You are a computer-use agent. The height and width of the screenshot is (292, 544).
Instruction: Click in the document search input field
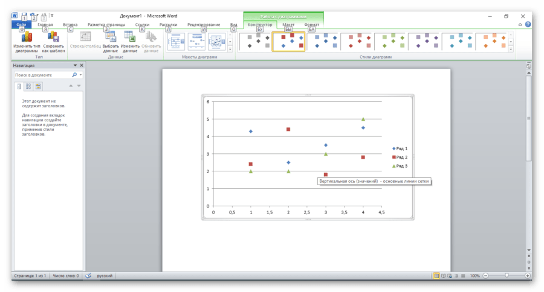tap(42, 75)
